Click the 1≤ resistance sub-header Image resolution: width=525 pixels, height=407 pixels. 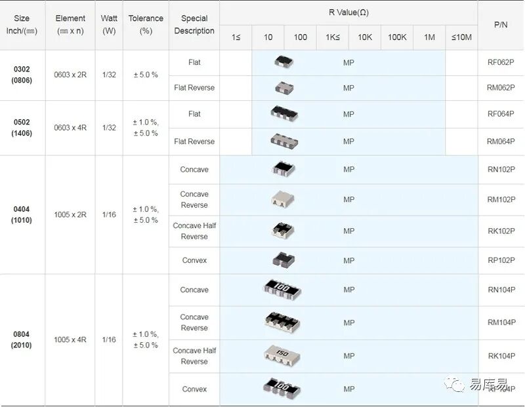click(236, 37)
